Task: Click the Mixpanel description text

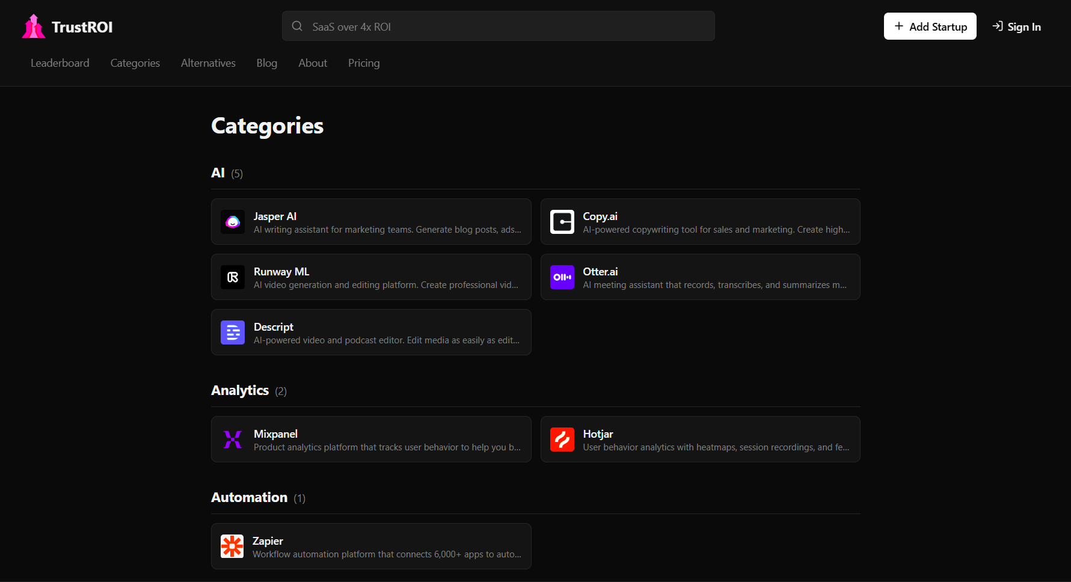Action: pos(387,447)
